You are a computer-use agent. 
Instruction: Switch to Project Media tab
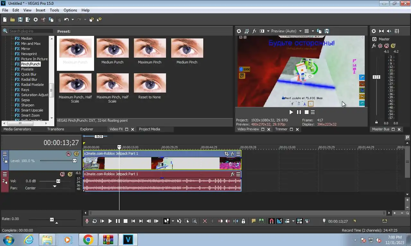149,129
